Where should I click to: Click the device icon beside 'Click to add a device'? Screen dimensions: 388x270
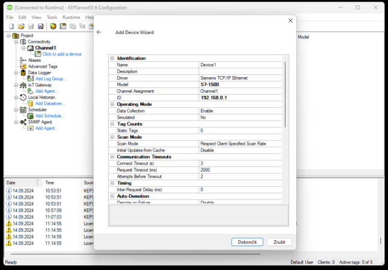38,54
